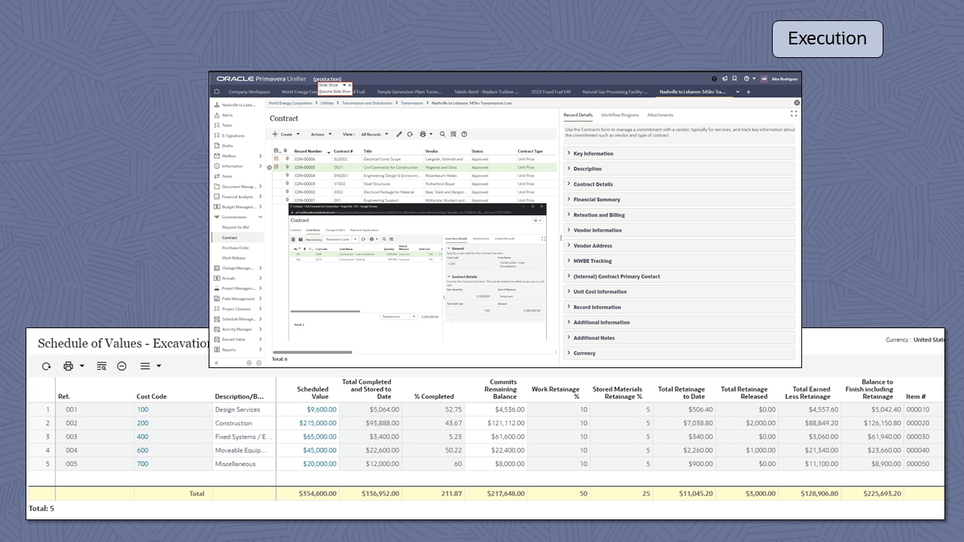Click the bookmark icon in the top header
Image resolution: width=964 pixels, height=542 pixels.
point(734,78)
